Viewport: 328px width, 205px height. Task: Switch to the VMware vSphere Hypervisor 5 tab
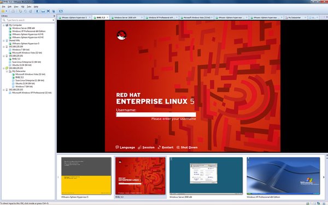(x=74, y=17)
